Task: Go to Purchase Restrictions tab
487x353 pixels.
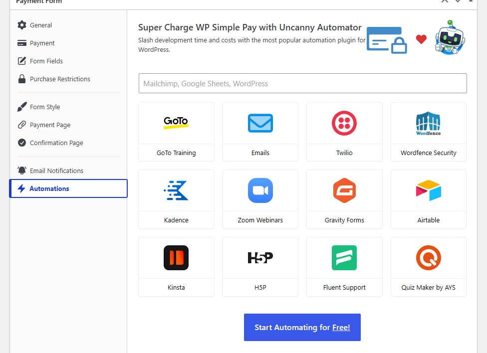Action: tap(68, 79)
